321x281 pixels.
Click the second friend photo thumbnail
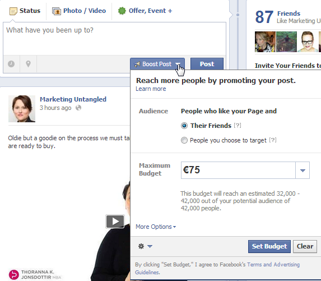pyautogui.click(x=286, y=42)
